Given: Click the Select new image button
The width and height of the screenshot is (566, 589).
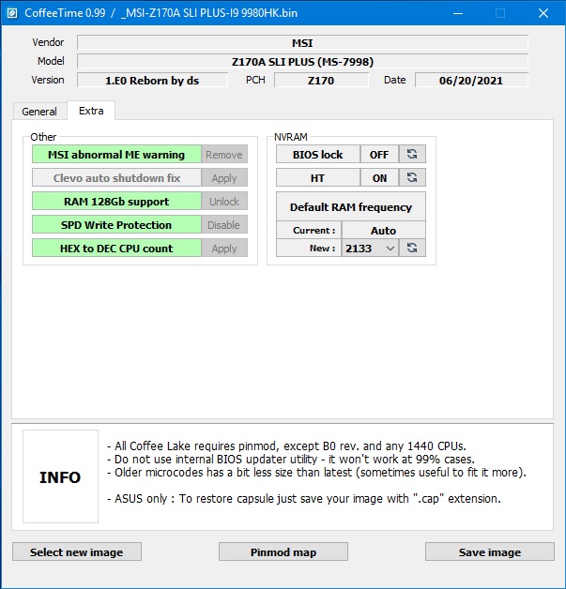Looking at the screenshot, I should [x=77, y=551].
